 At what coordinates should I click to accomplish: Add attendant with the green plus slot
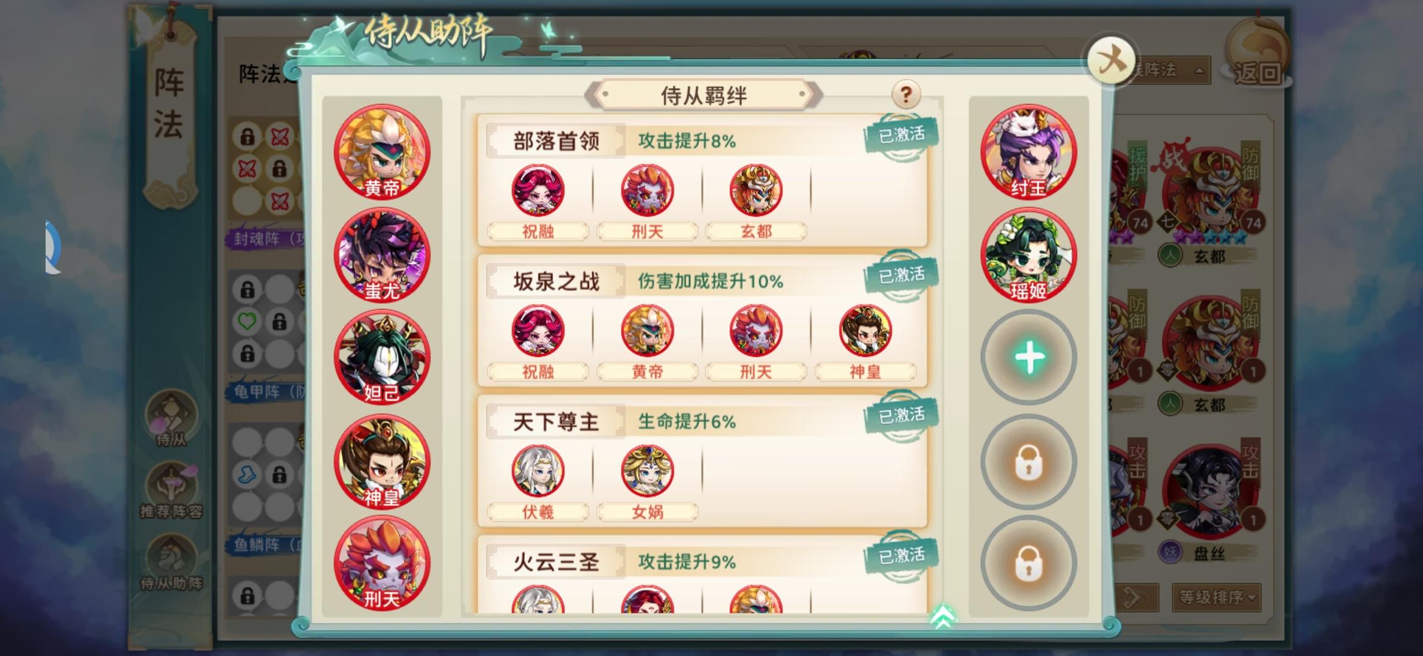[x=1028, y=357]
